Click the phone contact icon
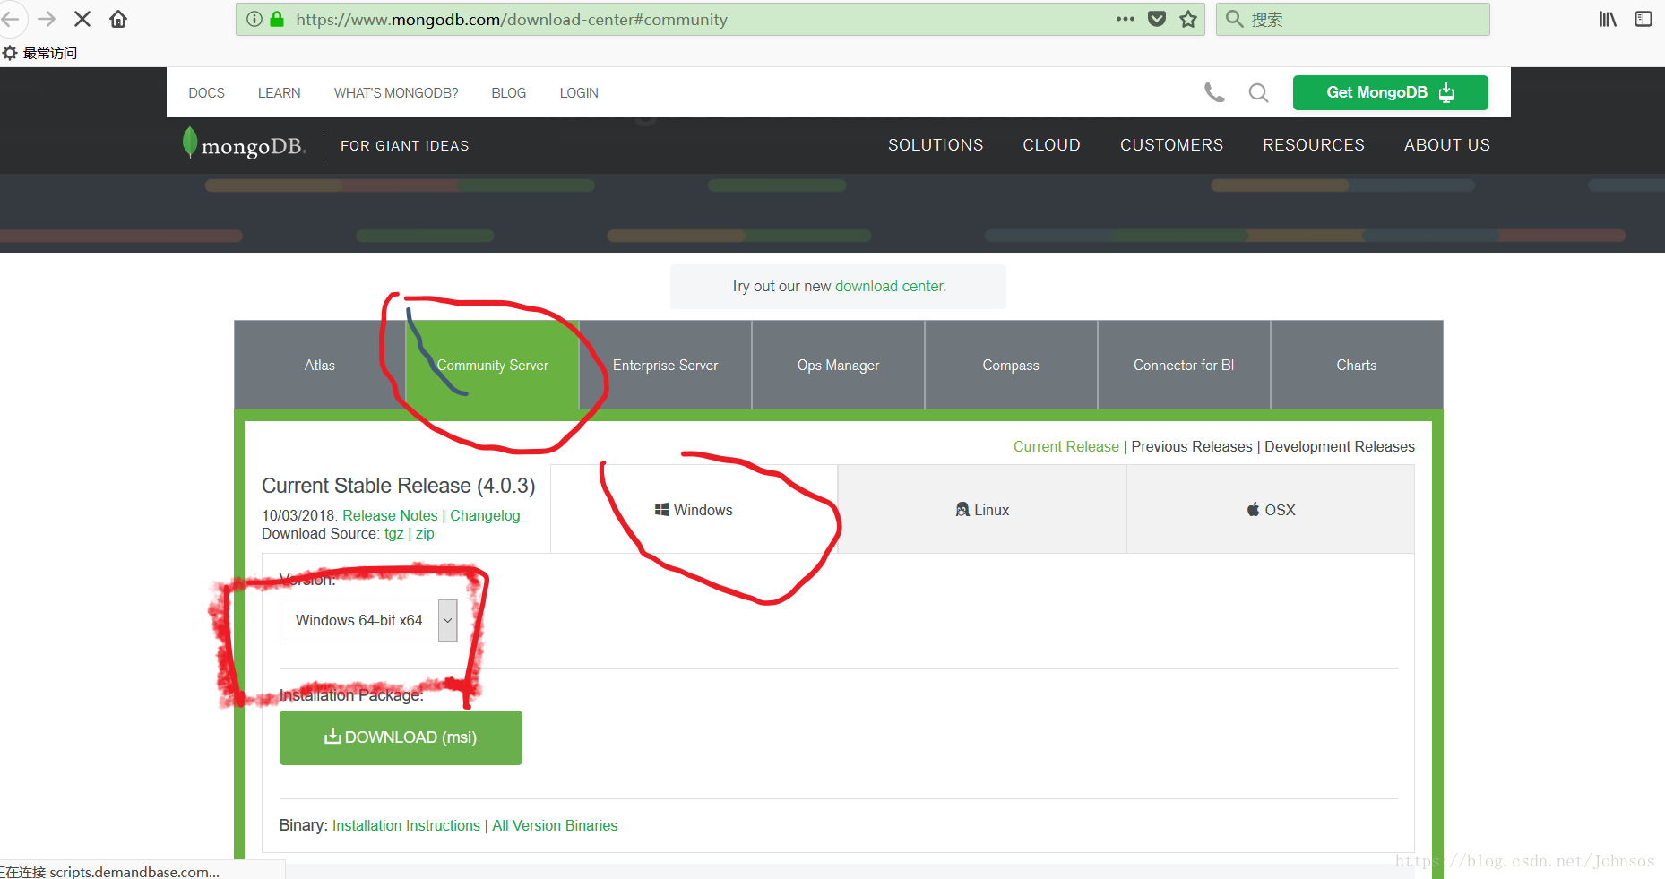The image size is (1665, 879). coord(1214,92)
